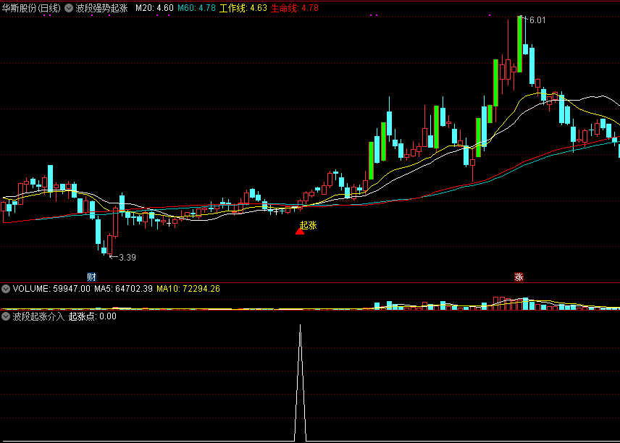Screen dimensions: 620x443
Task: Click the yellow 起涨 text label
Action: click(x=309, y=225)
